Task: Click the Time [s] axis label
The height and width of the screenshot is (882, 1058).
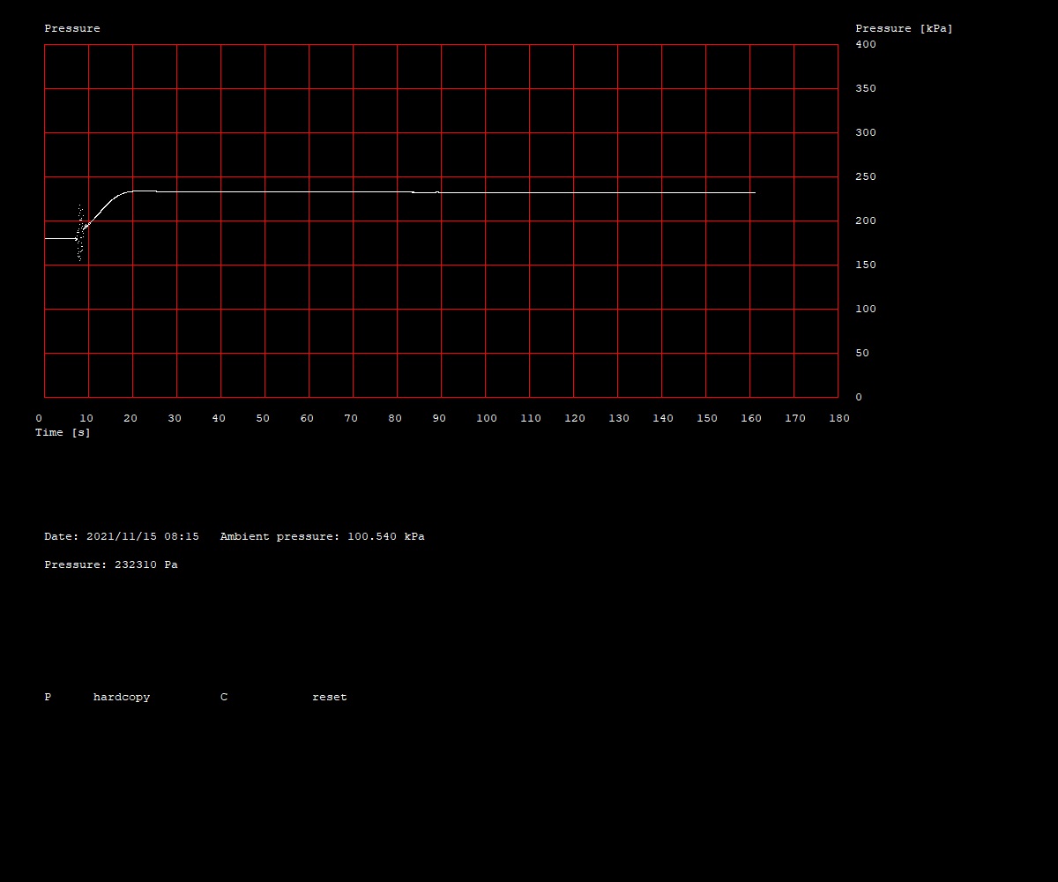Action: click(x=63, y=432)
